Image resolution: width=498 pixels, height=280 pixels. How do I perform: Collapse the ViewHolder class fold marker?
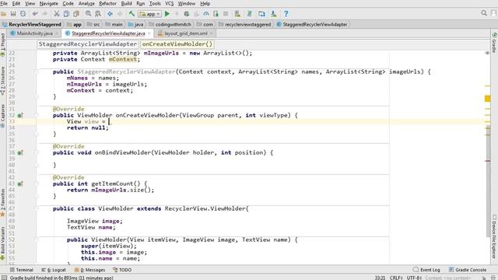[x=37, y=208]
